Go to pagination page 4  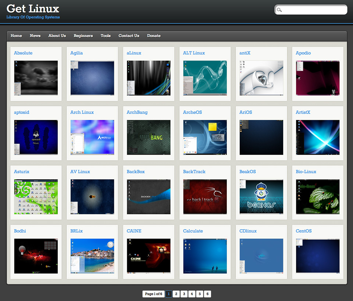click(x=192, y=294)
